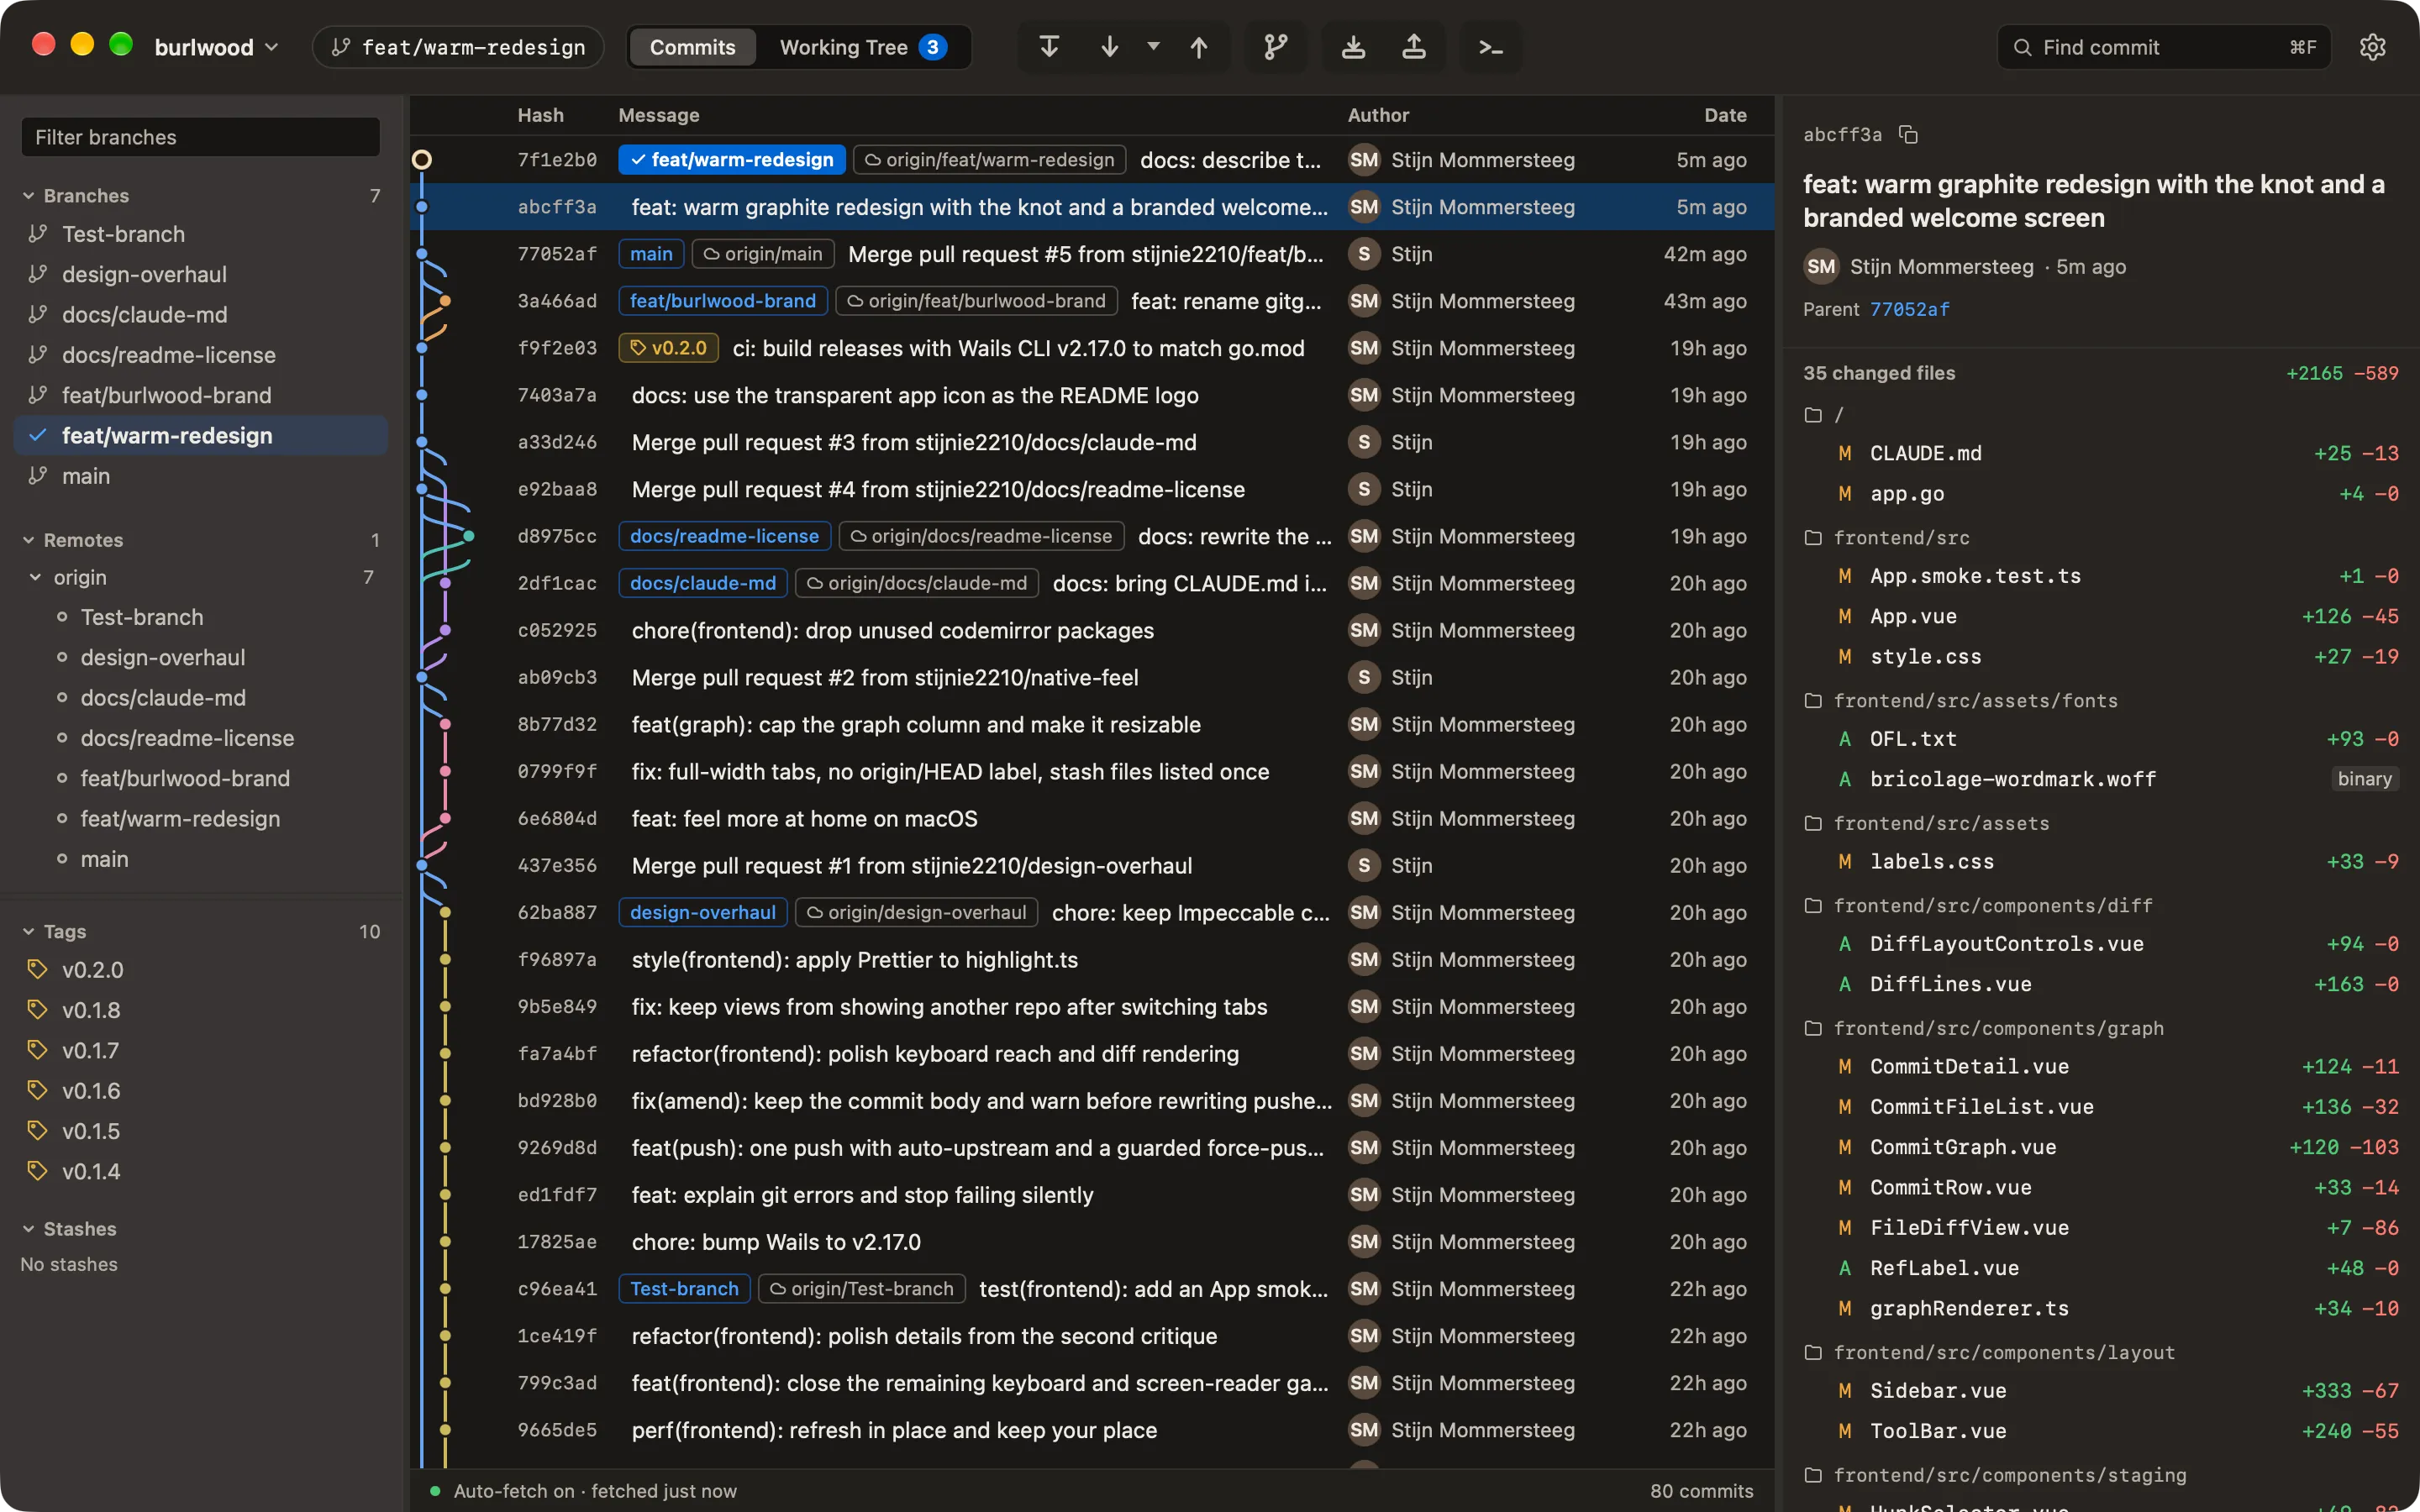Click the main branch label on 77052af

(x=651, y=254)
